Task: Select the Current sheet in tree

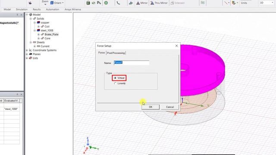Action: tap(45, 46)
